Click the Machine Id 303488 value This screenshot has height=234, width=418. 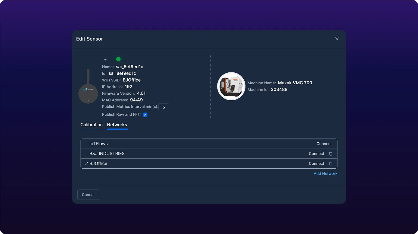pyautogui.click(x=279, y=89)
